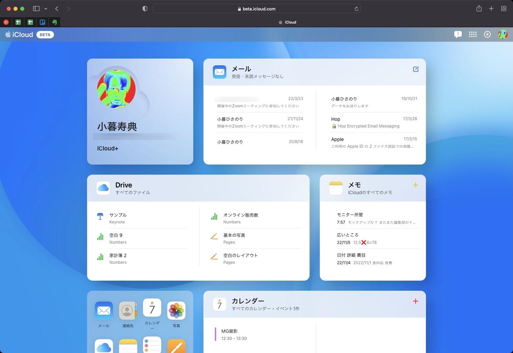Add a calendar event with red plus
513x353 pixels.
pyautogui.click(x=416, y=301)
